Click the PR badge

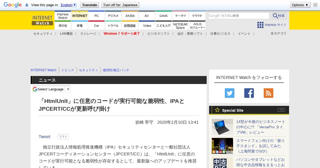(x=281, y=110)
